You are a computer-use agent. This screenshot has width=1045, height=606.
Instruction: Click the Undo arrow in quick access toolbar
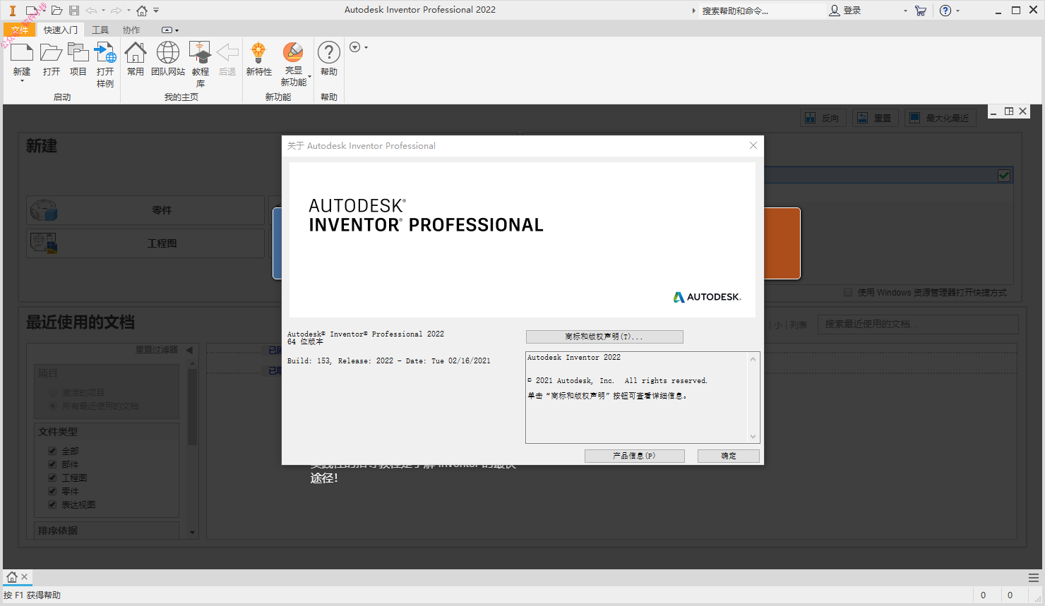(x=91, y=11)
